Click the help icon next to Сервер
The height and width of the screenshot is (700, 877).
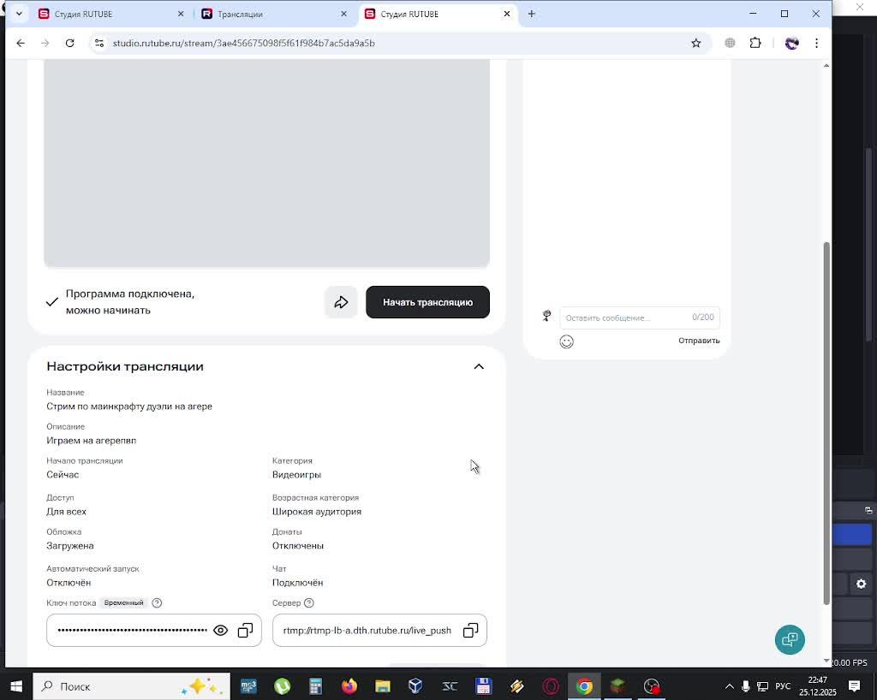pos(309,603)
